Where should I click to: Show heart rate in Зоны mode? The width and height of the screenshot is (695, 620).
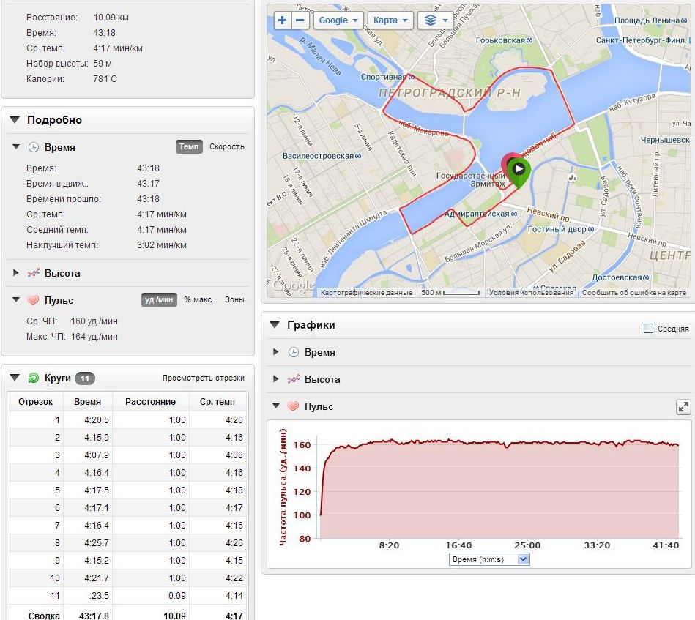pos(234,299)
